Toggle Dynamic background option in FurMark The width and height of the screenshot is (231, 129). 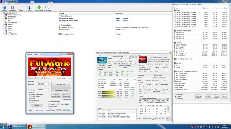click(30, 95)
